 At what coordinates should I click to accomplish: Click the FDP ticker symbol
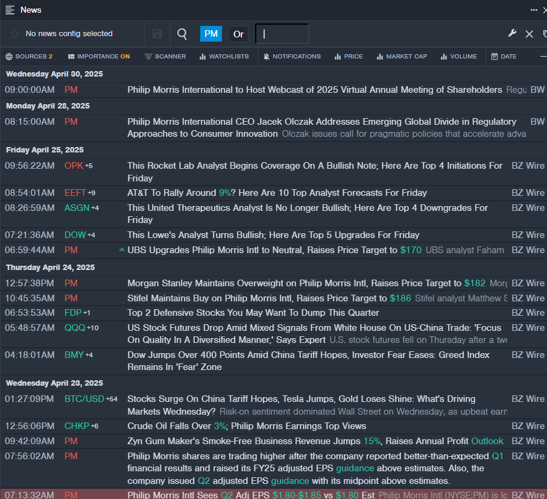coord(73,313)
